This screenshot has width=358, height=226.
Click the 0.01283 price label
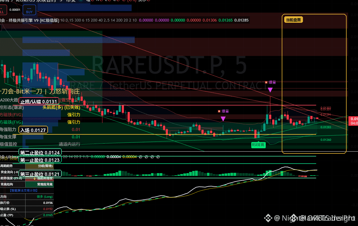[326, 127]
